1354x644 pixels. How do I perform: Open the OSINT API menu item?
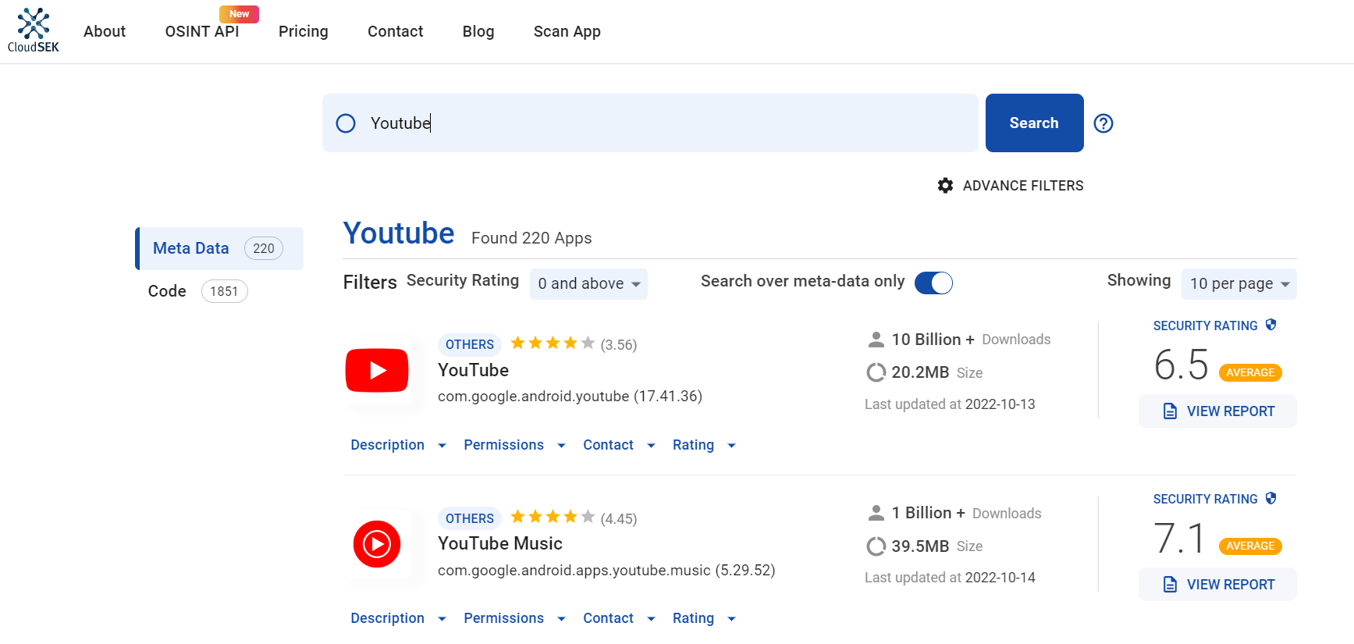click(x=202, y=31)
